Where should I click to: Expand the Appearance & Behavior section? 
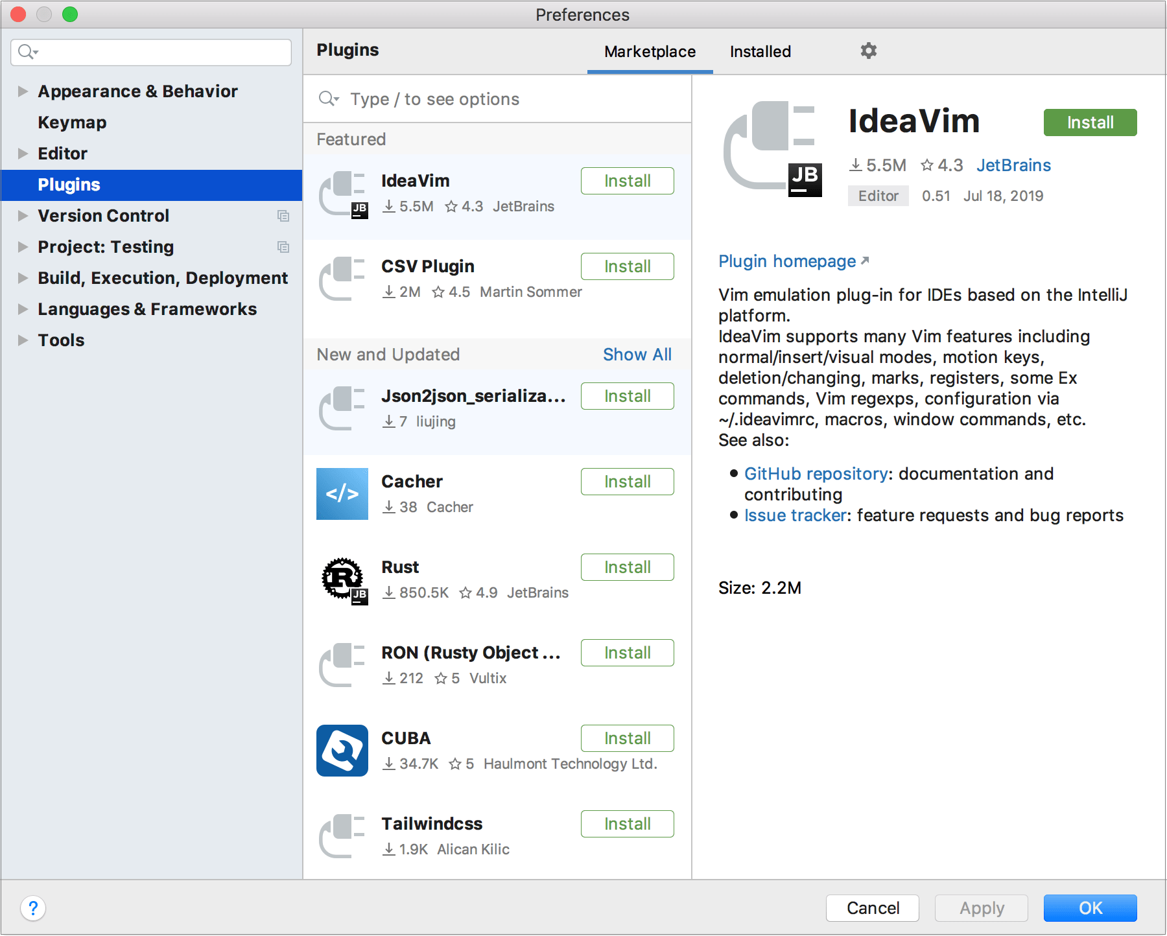pyautogui.click(x=21, y=91)
